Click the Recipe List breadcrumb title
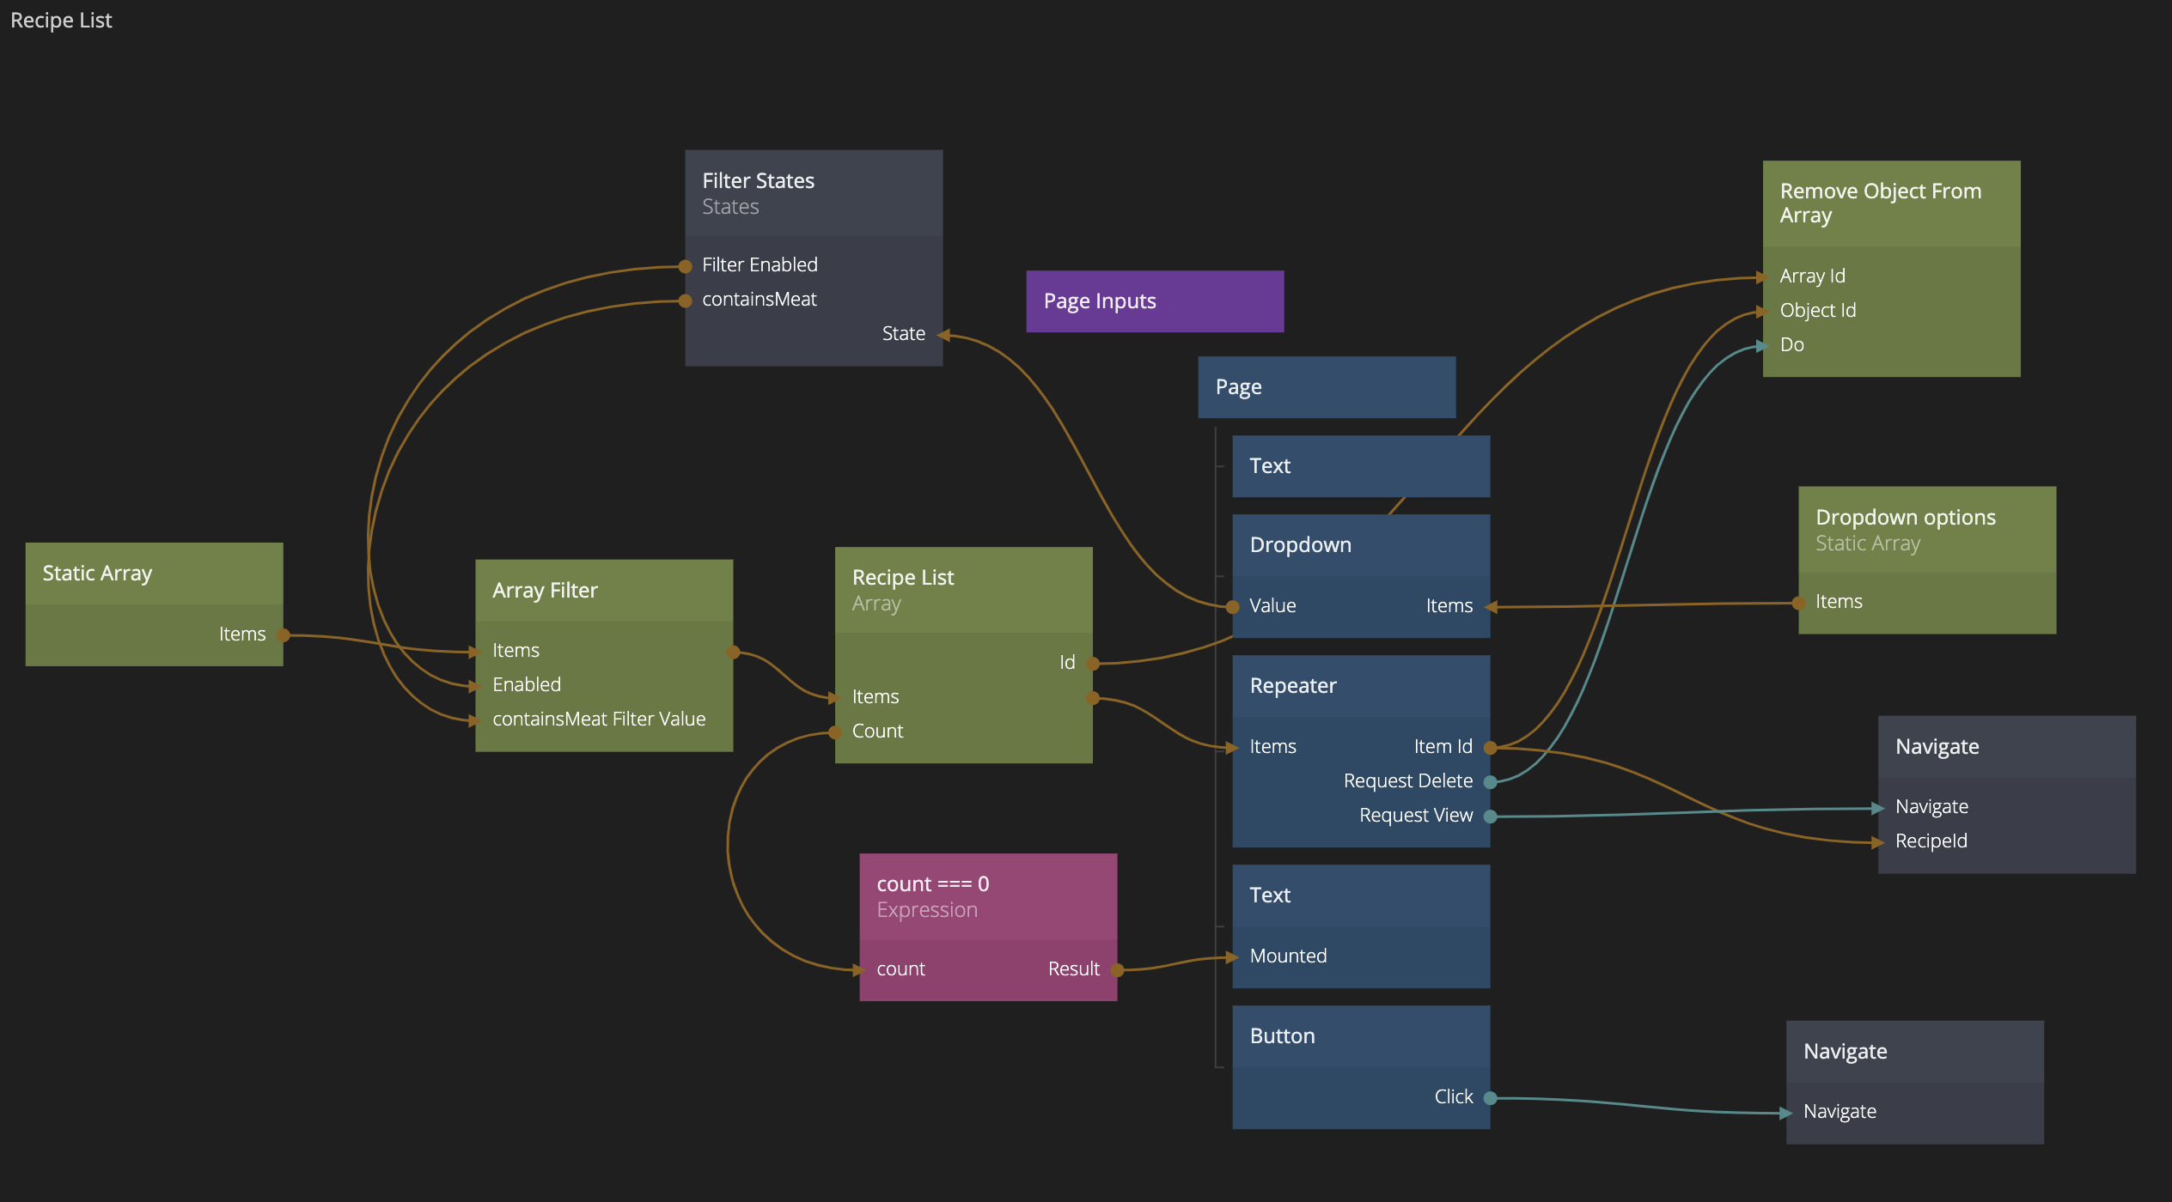Viewport: 2172px width, 1202px height. tap(61, 21)
